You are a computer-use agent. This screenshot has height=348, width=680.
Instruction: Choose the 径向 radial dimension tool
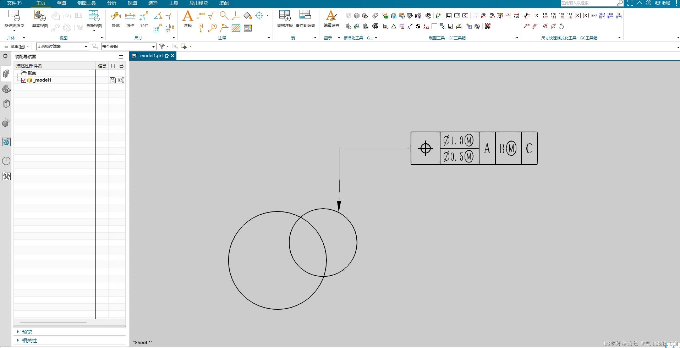coord(144,16)
